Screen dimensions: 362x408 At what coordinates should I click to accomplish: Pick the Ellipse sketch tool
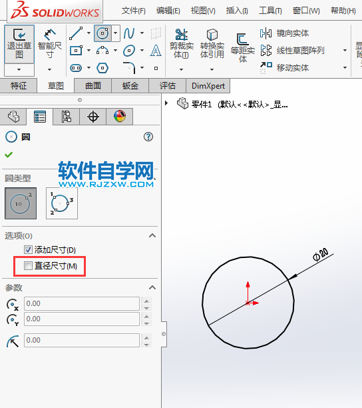tap(129, 50)
